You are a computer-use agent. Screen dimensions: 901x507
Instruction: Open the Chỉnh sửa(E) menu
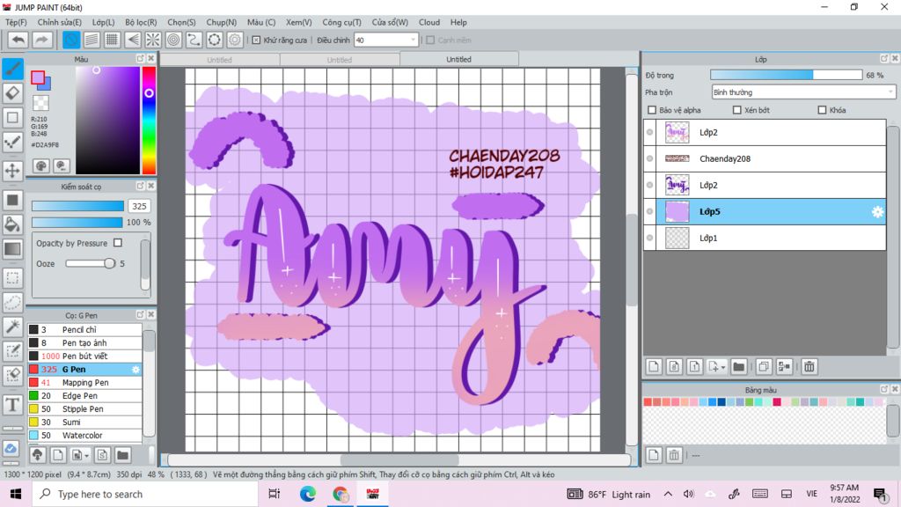59,22
